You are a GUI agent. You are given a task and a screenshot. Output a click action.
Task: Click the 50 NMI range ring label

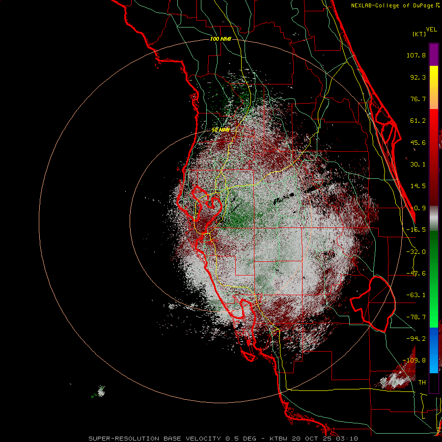pos(221,130)
